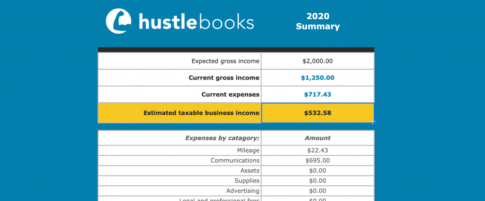Image resolution: width=485 pixels, height=201 pixels.
Task: Select the Current expenses label cell
Action: pos(180,94)
